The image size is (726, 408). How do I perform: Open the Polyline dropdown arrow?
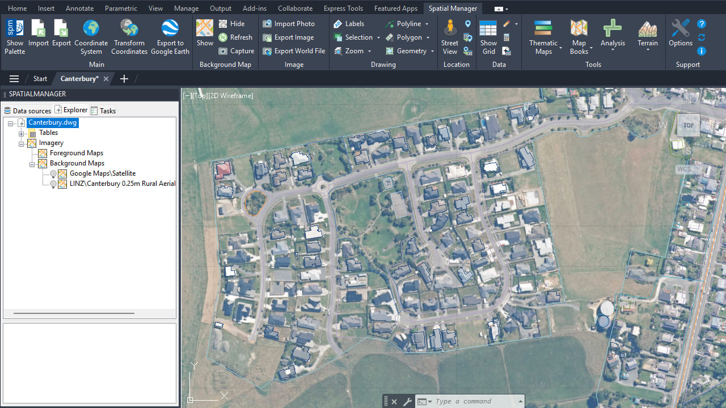click(427, 24)
